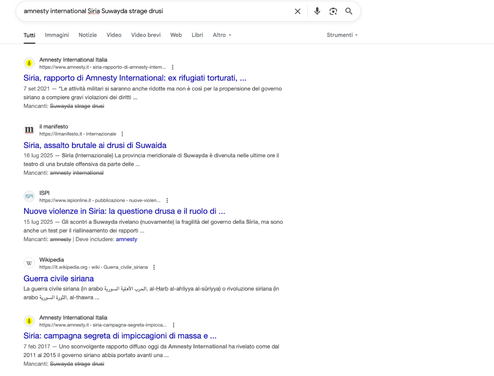Start voice search with the microphone icon
The image size is (494, 376).
[317, 11]
